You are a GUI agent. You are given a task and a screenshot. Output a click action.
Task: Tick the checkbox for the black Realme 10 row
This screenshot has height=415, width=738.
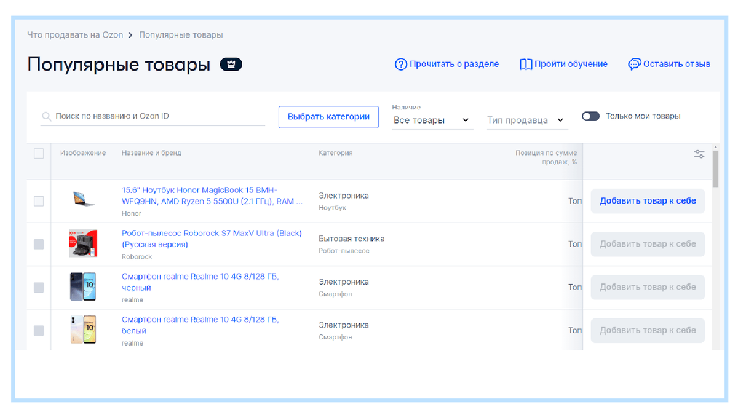tap(39, 287)
